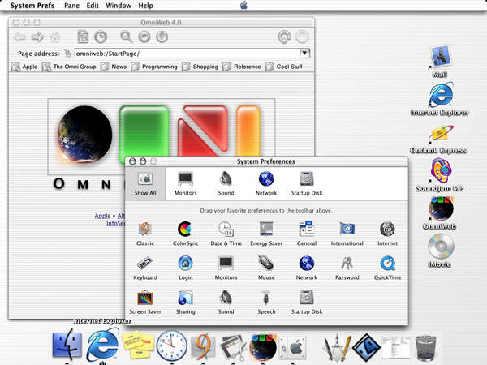Click Startup Disk in the toolbar
487x365 pixels.
click(x=307, y=182)
